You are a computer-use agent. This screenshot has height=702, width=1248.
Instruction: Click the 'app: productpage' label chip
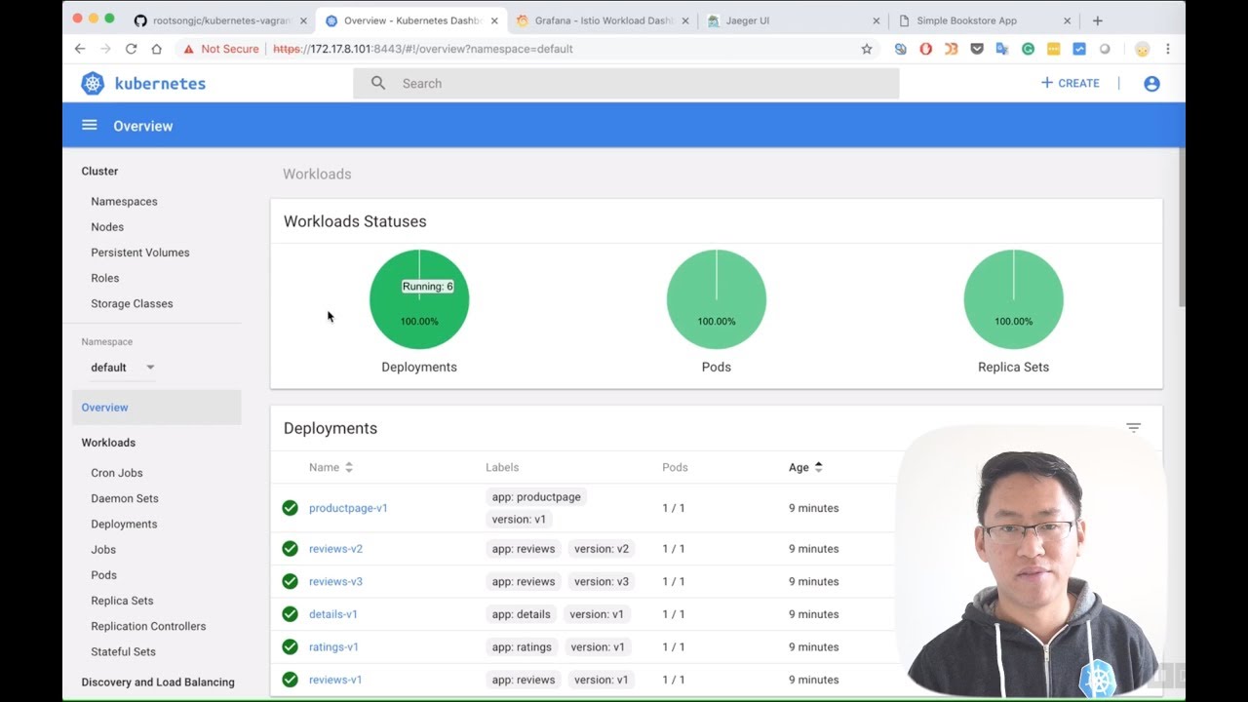tap(536, 497)
